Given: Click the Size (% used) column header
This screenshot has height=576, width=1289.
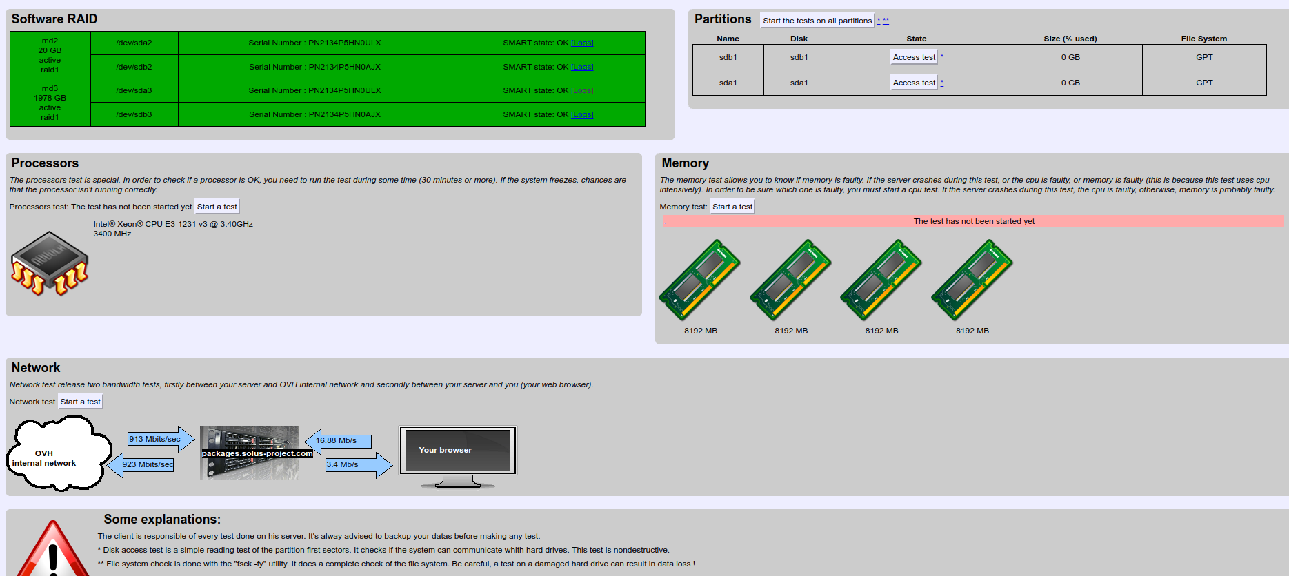Looking at the screenshot, I should 1070,39.
